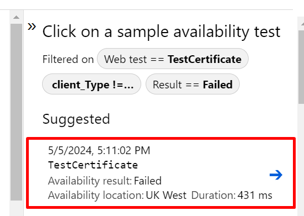Click the Filtered on label
The height and width of the screenshot is (216, 304).
pos(68,59)
